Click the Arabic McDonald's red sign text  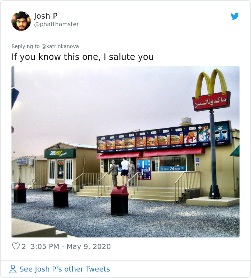[211, 102]
